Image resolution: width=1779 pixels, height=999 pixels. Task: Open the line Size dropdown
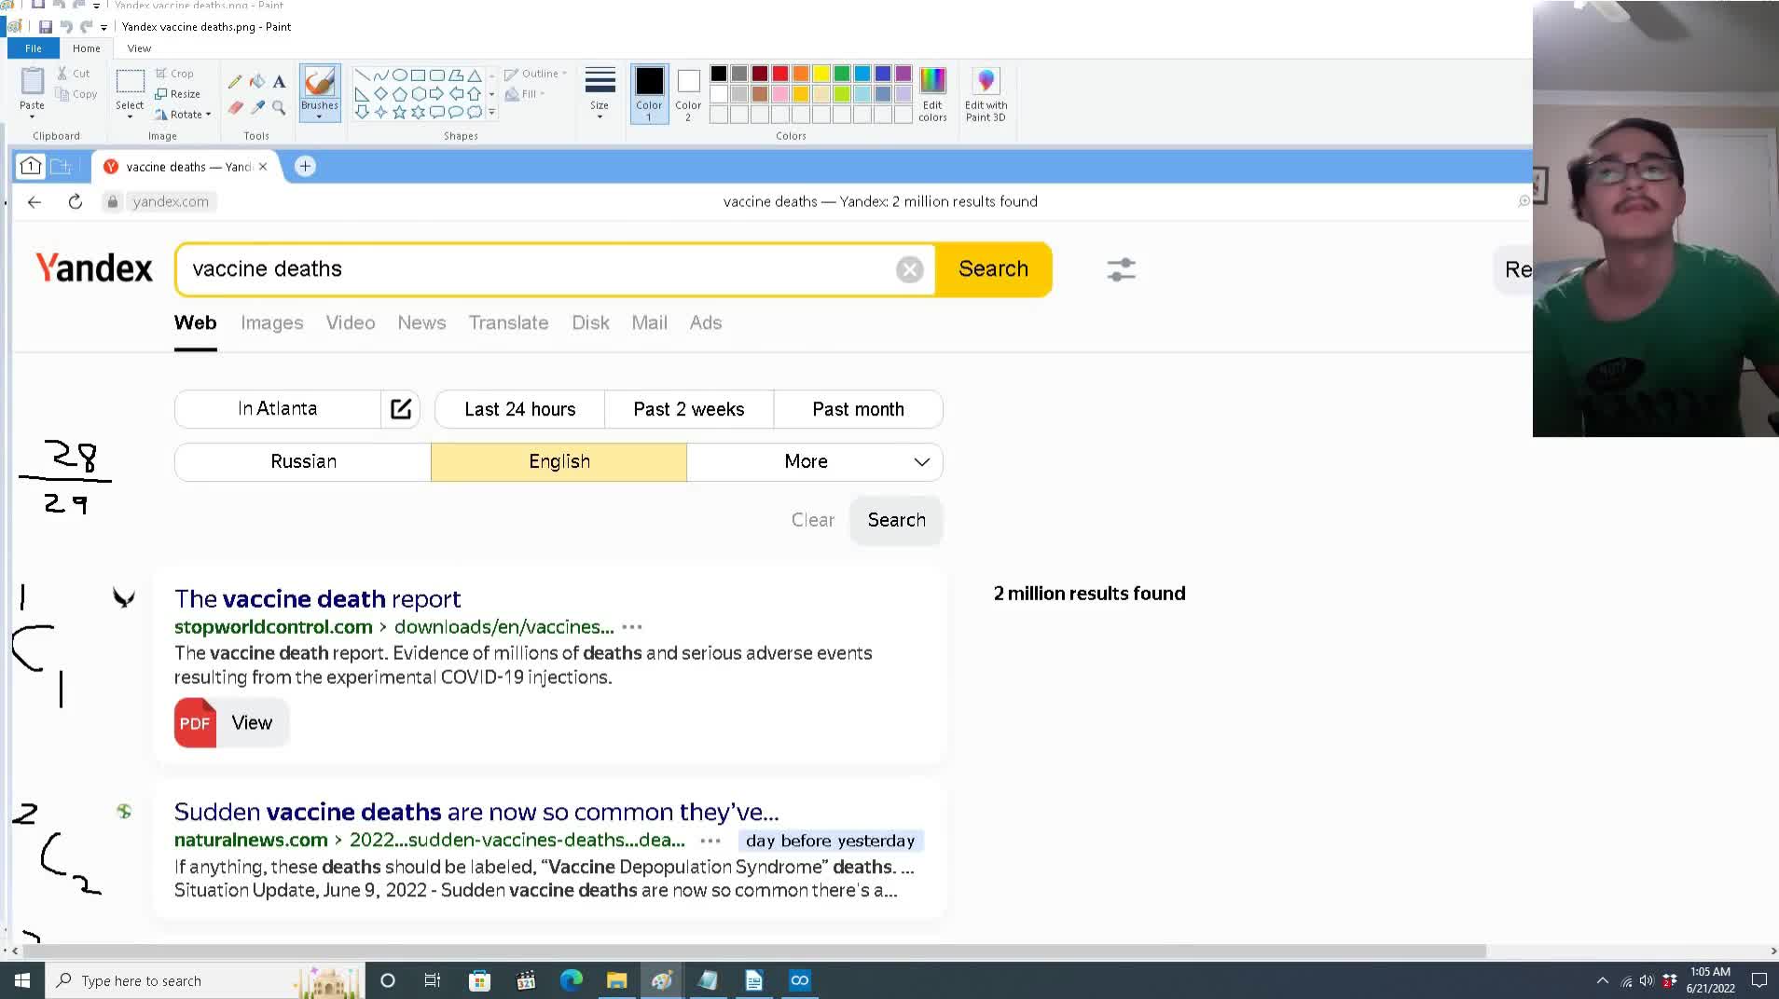600,94
